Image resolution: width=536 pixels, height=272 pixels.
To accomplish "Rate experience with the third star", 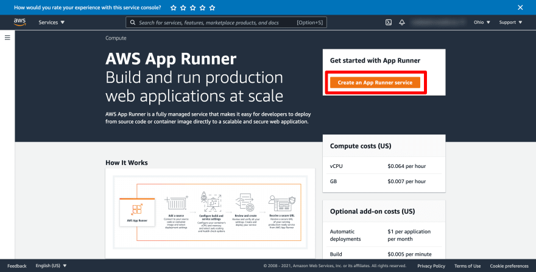I will pos(193,7).
